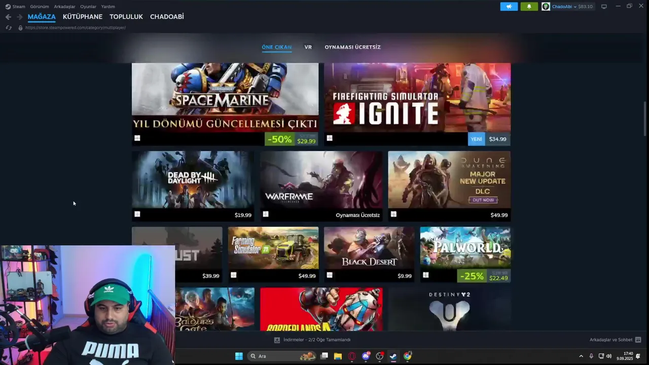Click the -25% discount badge on Palworld

tap(472, 276)
